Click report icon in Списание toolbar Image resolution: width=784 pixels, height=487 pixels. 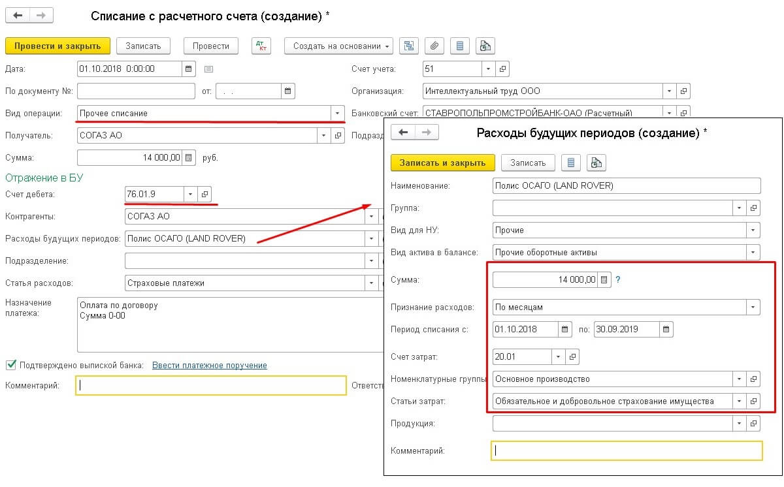[x=459, y=46]
